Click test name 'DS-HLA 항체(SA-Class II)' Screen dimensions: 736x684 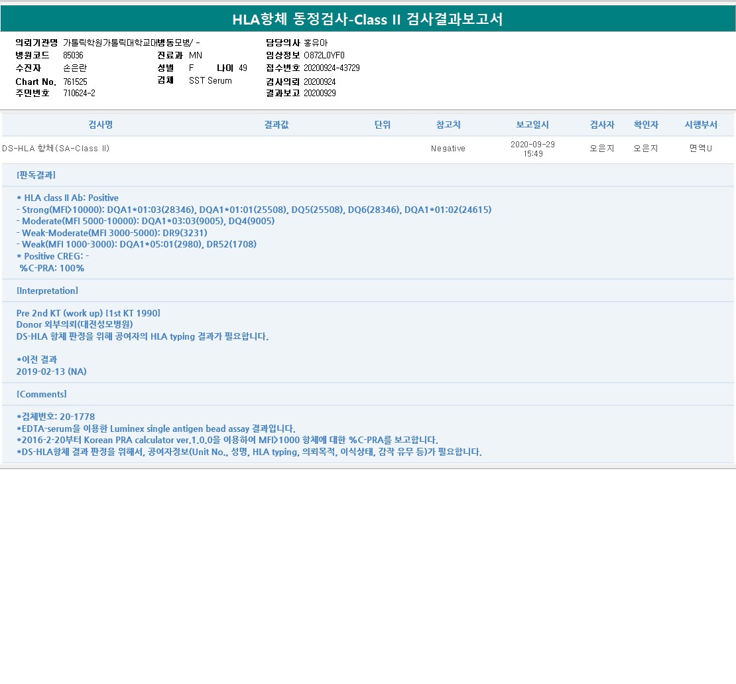(56, 149)
